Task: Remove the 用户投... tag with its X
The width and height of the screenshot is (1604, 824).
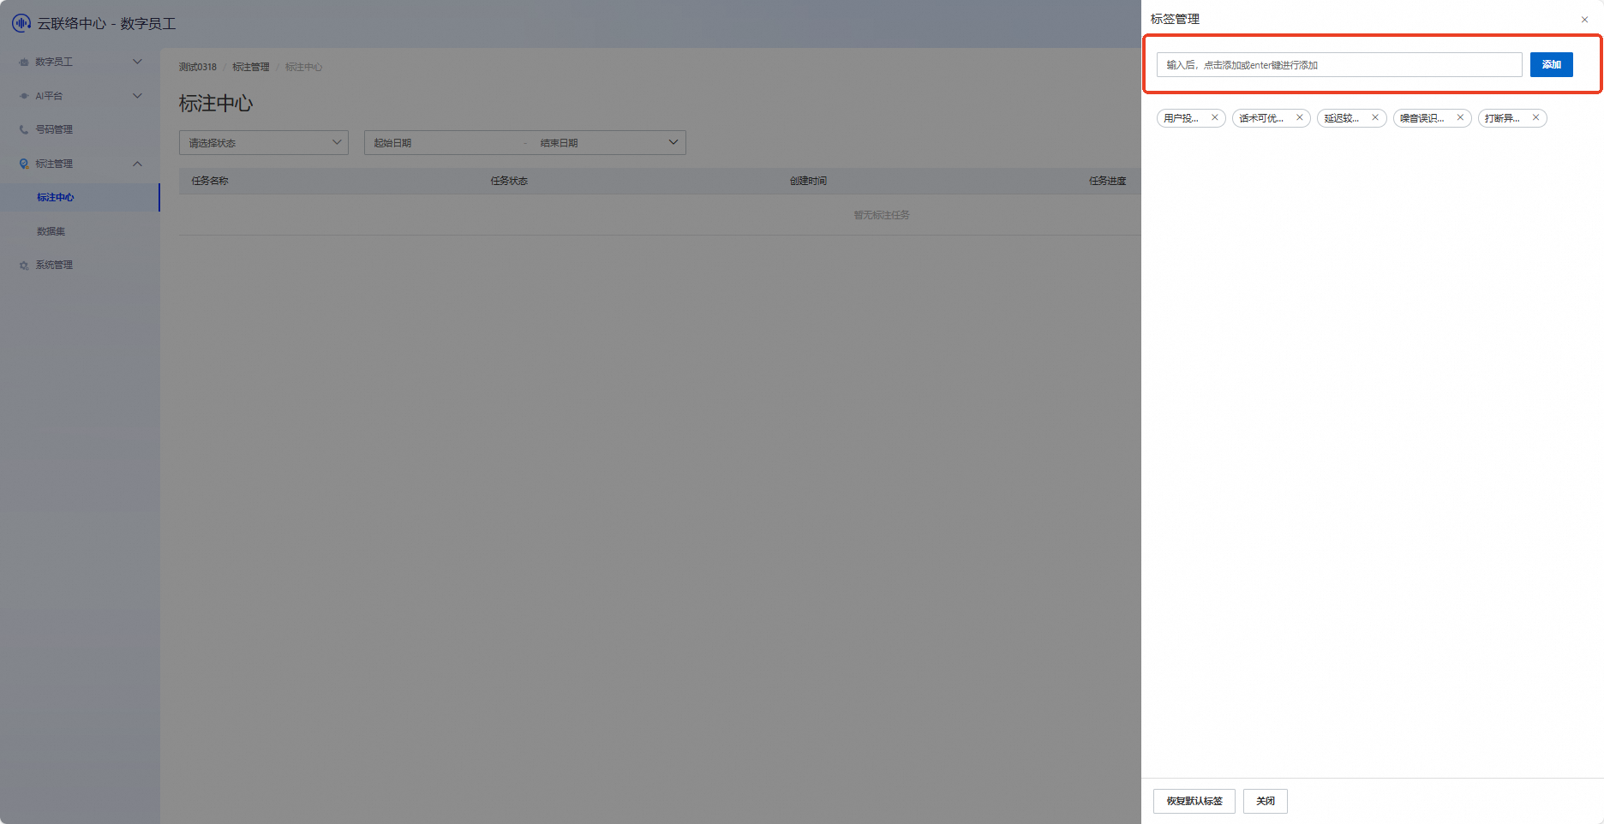Action: pos(1214,117)
